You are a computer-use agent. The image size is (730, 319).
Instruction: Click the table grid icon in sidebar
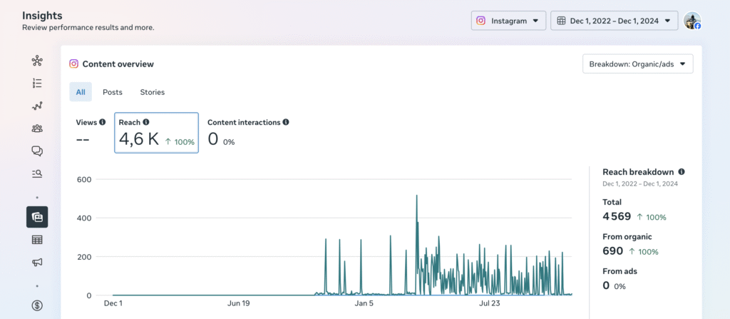[x=37, y=240]
